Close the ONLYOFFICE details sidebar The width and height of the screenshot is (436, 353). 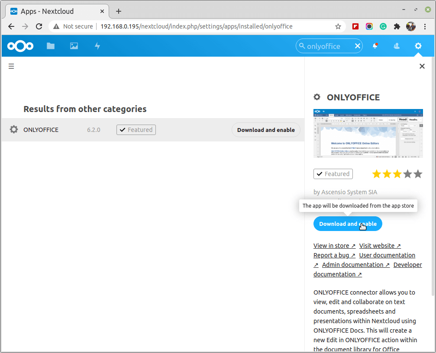click(422, 66)
